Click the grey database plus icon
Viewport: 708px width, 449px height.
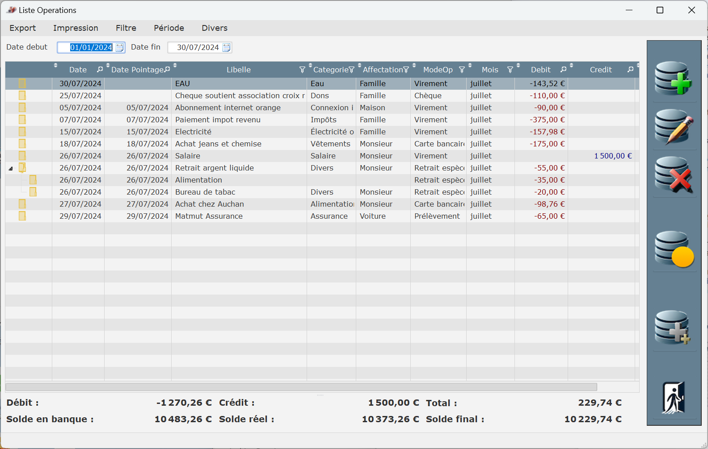pos(674,328)
